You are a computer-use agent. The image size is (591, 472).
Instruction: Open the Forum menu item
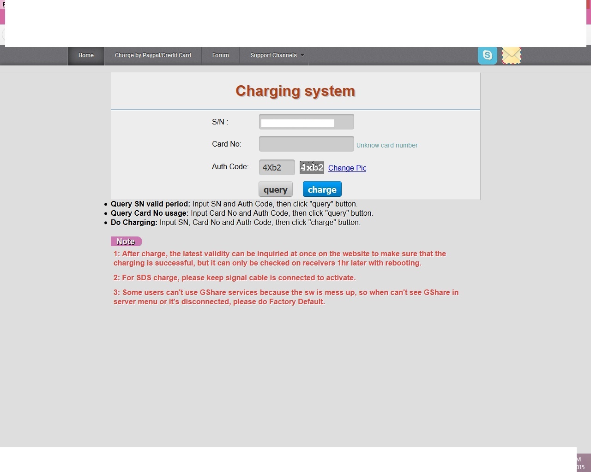point(221,55)
